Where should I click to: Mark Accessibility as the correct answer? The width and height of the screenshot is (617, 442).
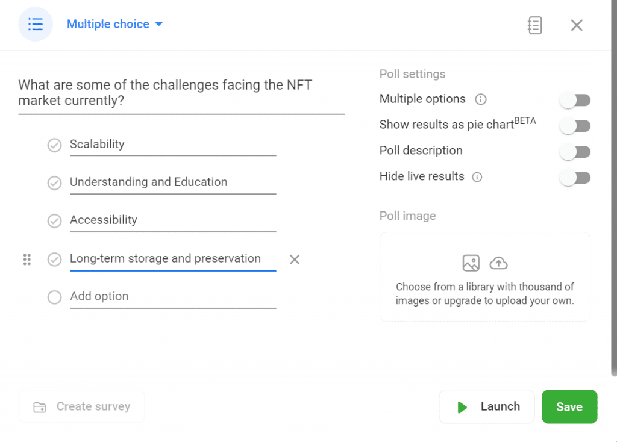point(55,221)
